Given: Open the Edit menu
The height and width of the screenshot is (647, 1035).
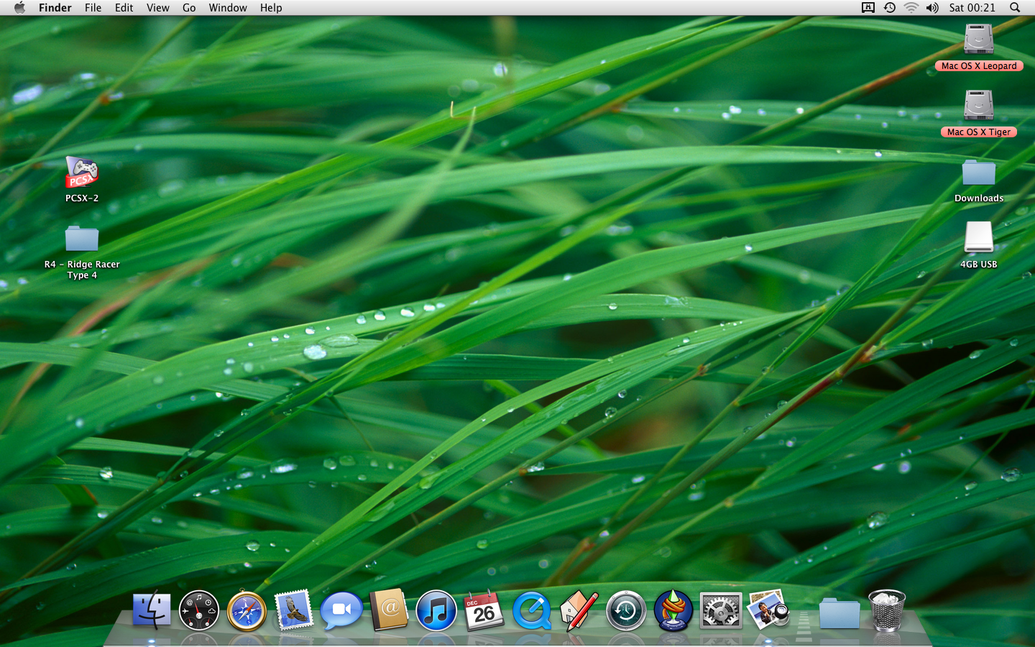Looking at the screenshot, I should coord(124,8).
